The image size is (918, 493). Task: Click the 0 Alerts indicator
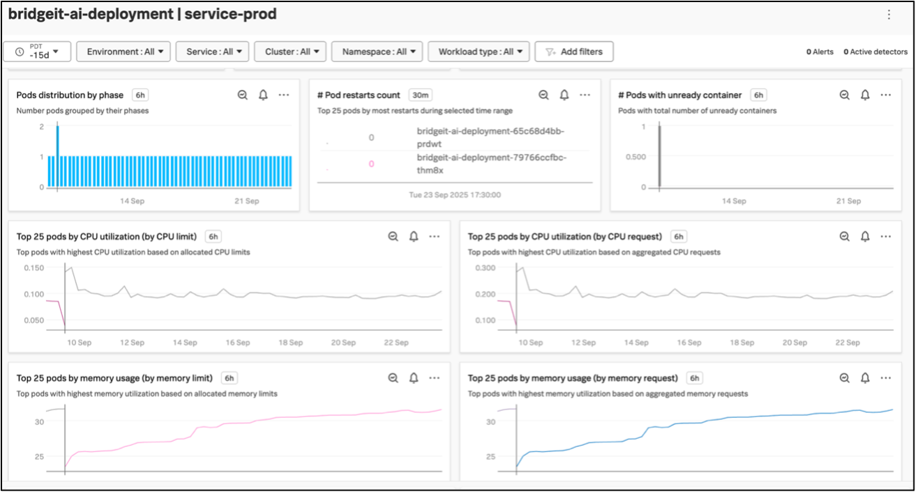coord(820,52)
